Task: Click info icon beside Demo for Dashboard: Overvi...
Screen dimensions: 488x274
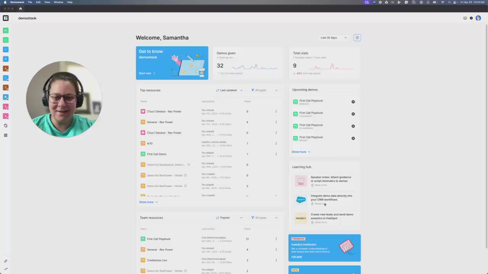Action: (x=189, y=165)
